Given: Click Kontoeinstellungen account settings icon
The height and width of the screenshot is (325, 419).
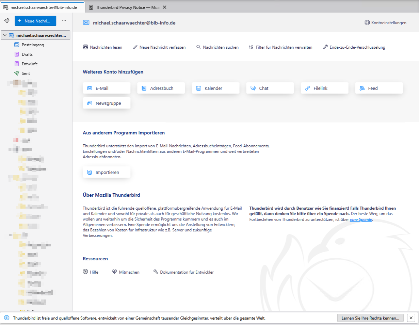Looking at the screenshot, I should tap(367, 23).
